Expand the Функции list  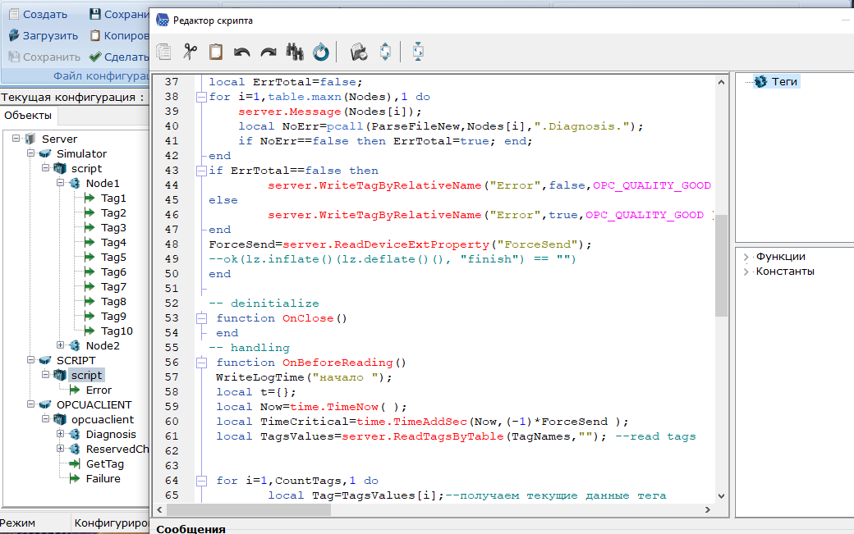coord(746,257)
